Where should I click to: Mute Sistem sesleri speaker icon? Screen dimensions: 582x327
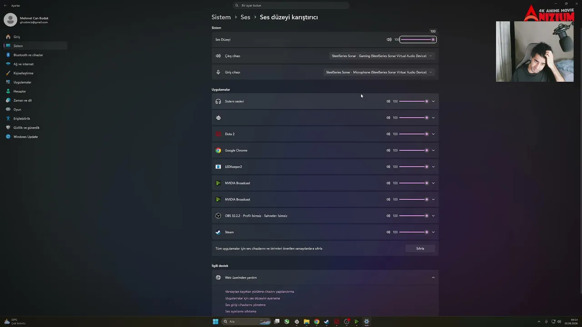388,101
